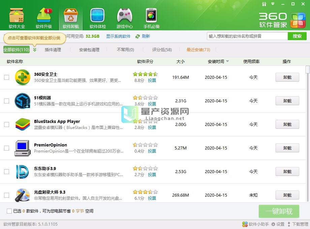Viewport: 310px width, 229px height.
Task: Check the BlueStacks App Player checkbox
Action: (6, 124)
